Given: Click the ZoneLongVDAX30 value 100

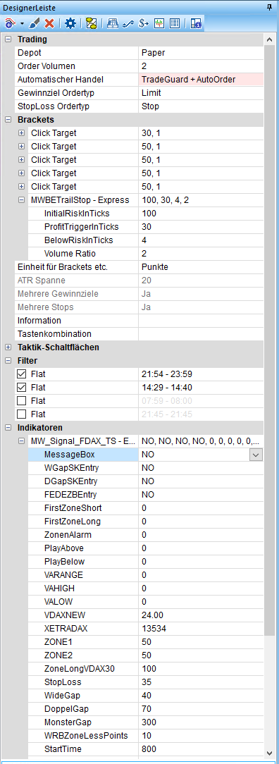Looking at the screenshot, I should point(201,669).
